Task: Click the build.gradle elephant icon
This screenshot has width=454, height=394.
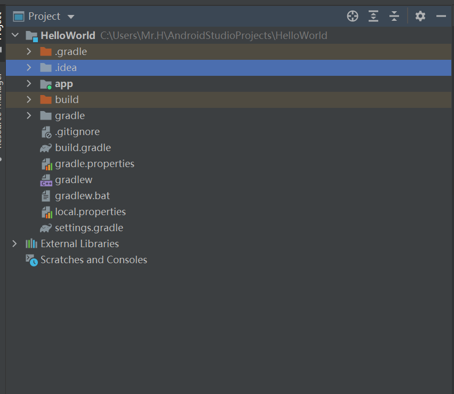Action: click(x=46, y=148)
